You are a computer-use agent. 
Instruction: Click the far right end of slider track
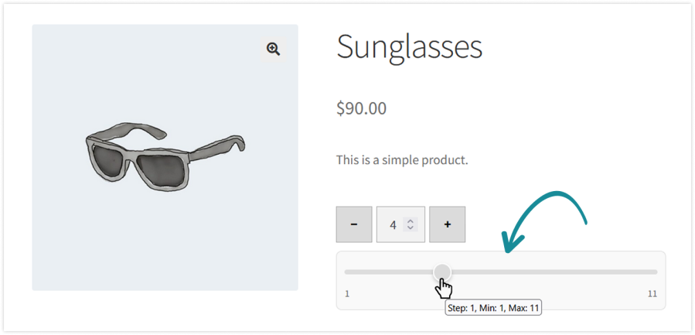pyautogui.click(x=655, y=272)
